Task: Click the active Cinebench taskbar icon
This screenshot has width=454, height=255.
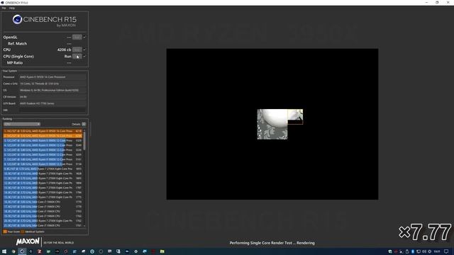Action: [x=22, y=251]
